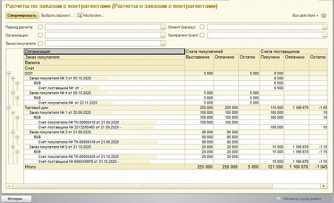This screenshot has height=203, width=334.
Task: Click the Период расчета input field
Action: tap(103, 27)
